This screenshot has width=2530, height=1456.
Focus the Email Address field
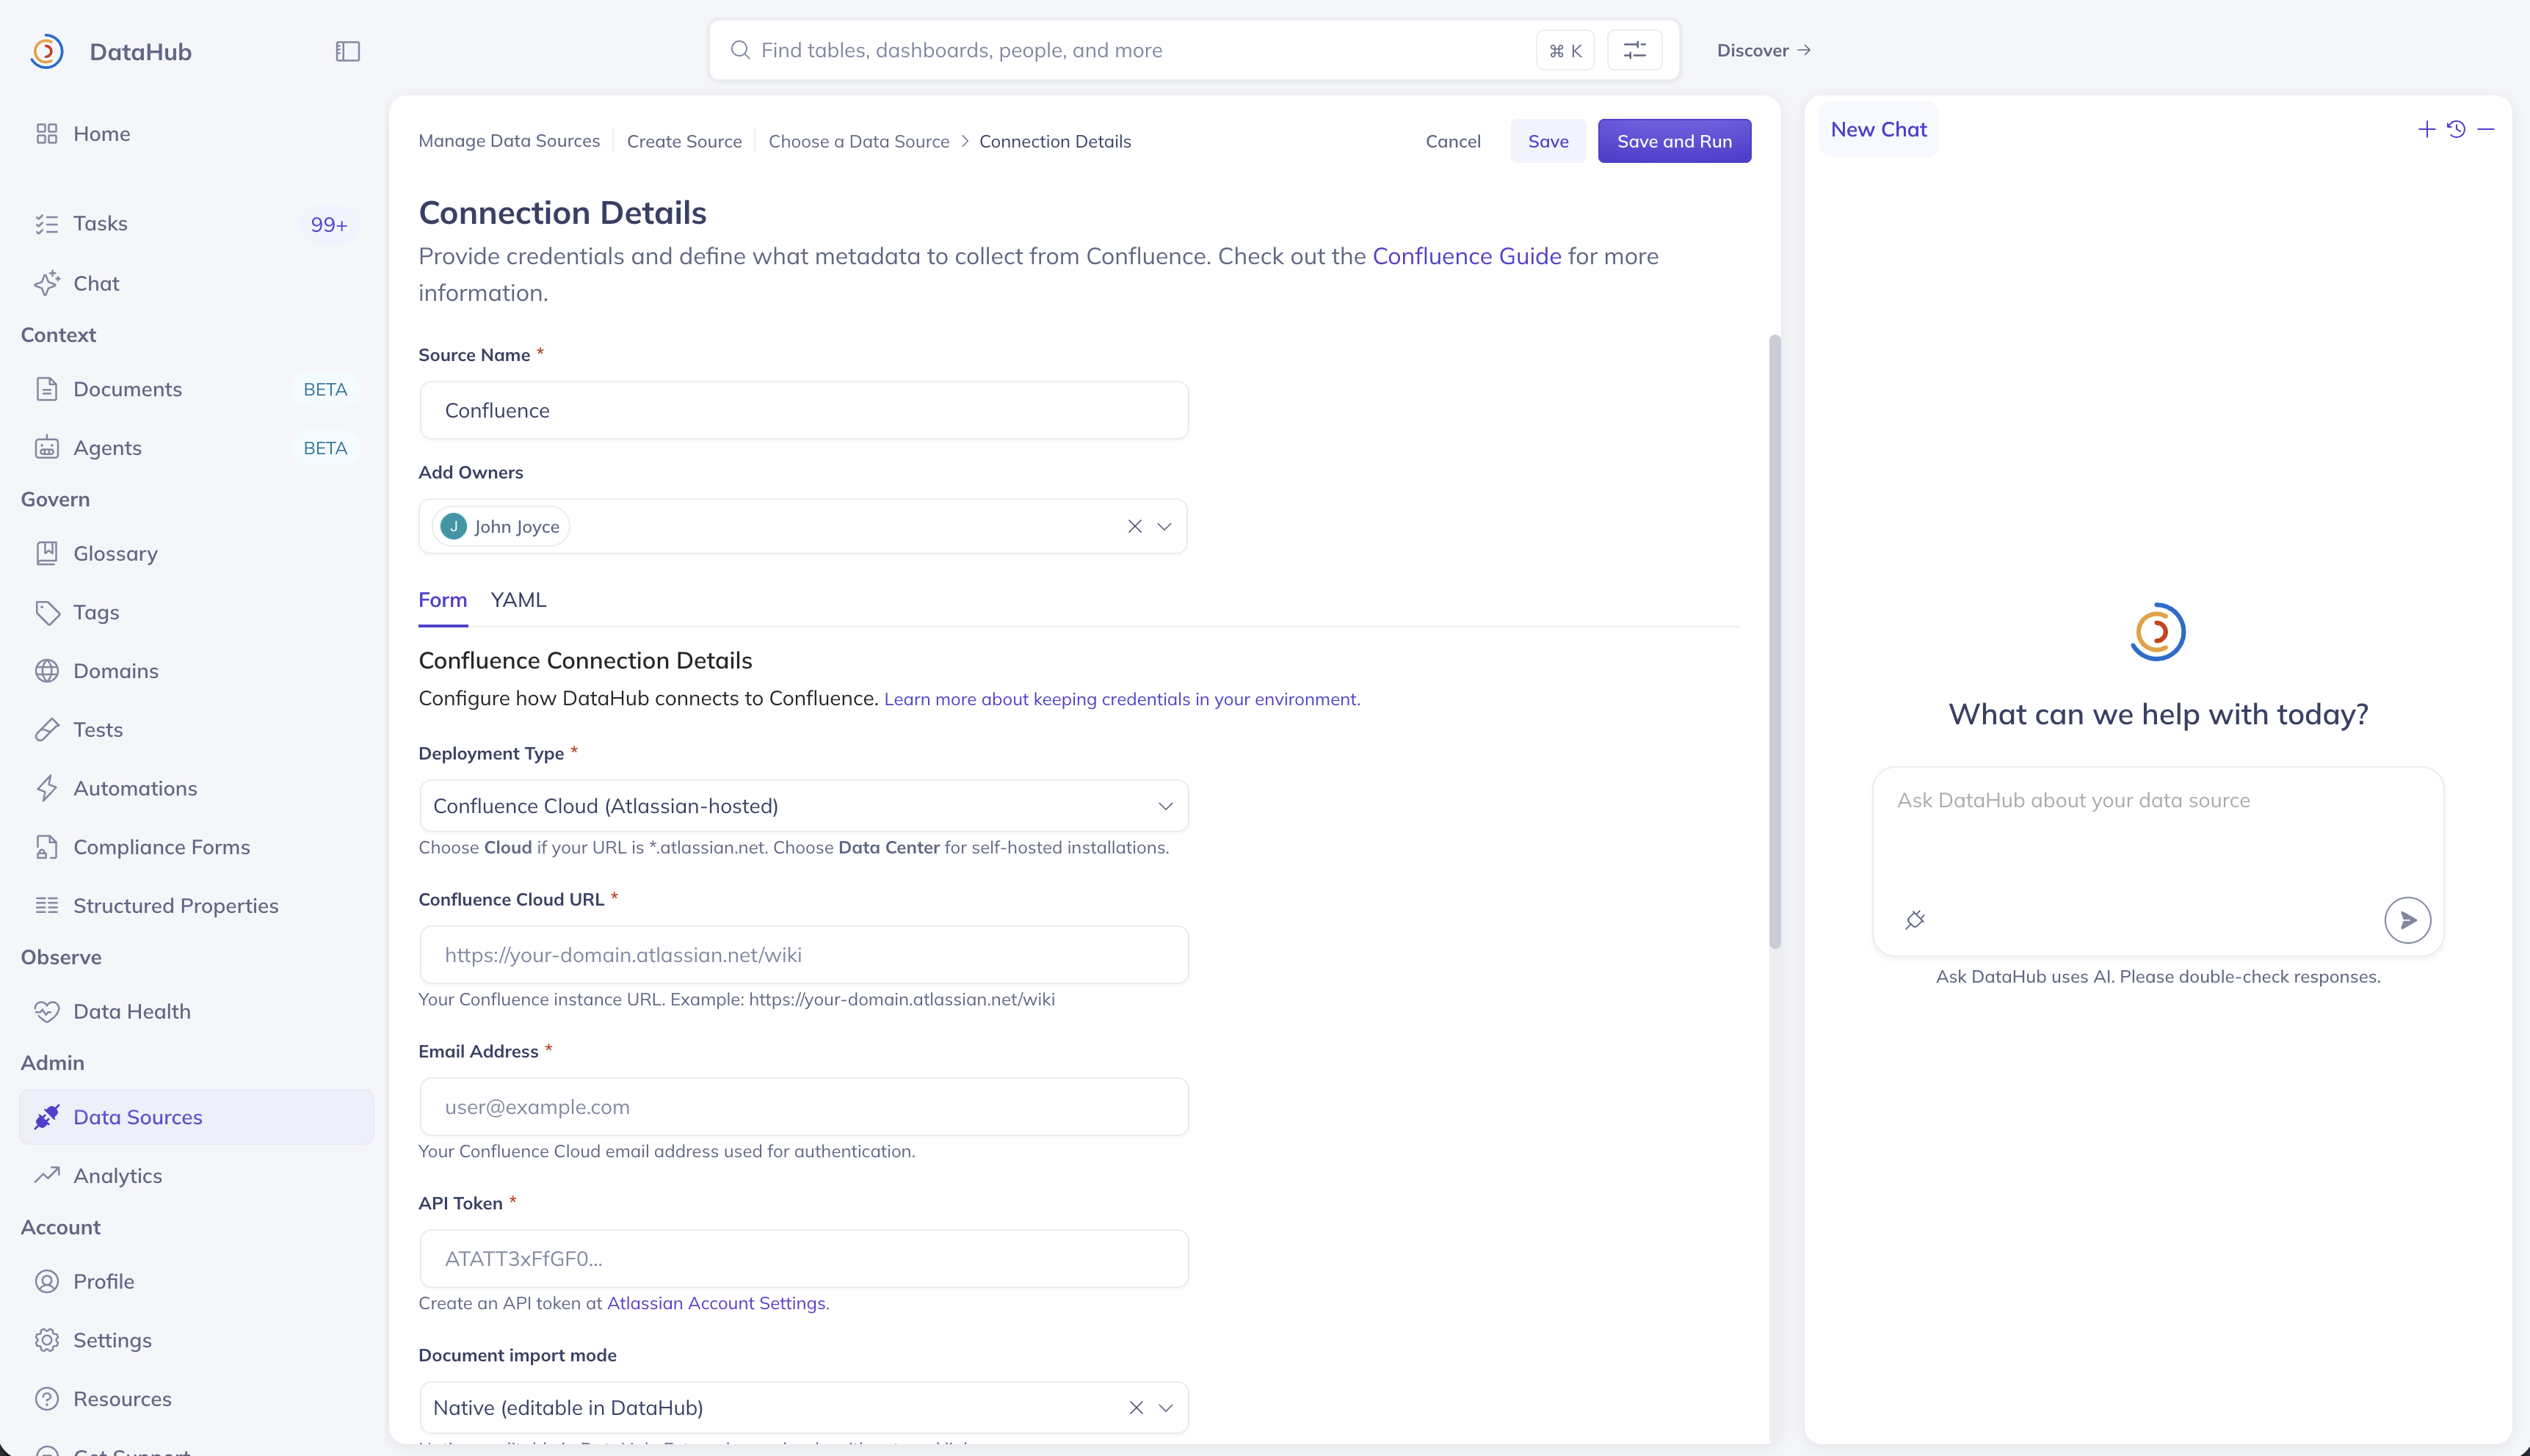point(803,1107)
